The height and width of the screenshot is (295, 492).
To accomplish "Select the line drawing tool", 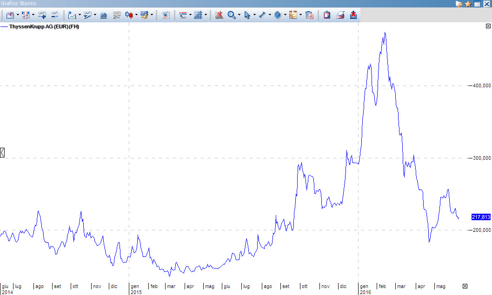I will coord(262,15).
